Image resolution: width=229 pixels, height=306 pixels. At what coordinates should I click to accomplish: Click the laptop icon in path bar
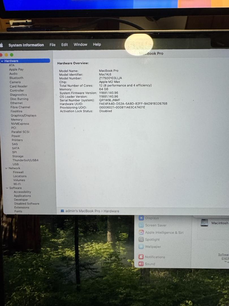62,211
